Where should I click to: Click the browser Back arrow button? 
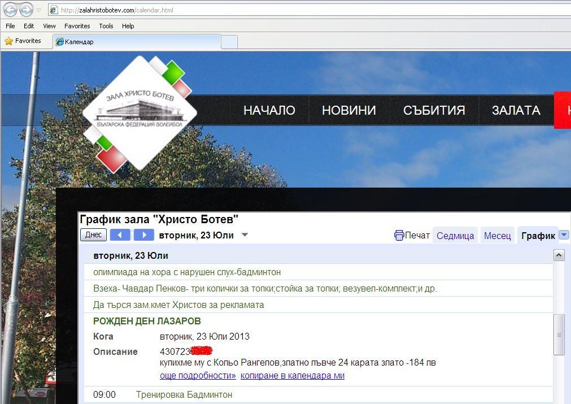click(x=10, y=10)
